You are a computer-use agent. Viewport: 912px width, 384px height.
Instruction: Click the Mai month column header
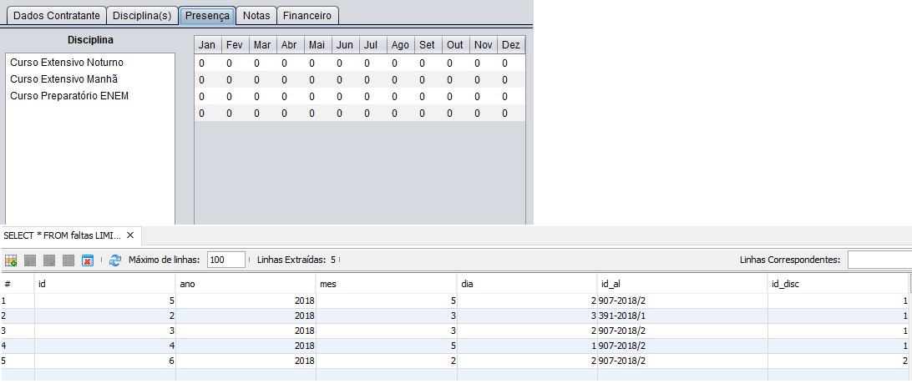317,45
